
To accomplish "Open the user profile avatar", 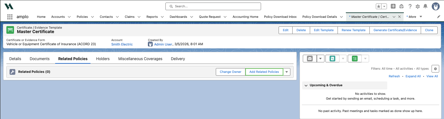I will click(x=436, y=6).
